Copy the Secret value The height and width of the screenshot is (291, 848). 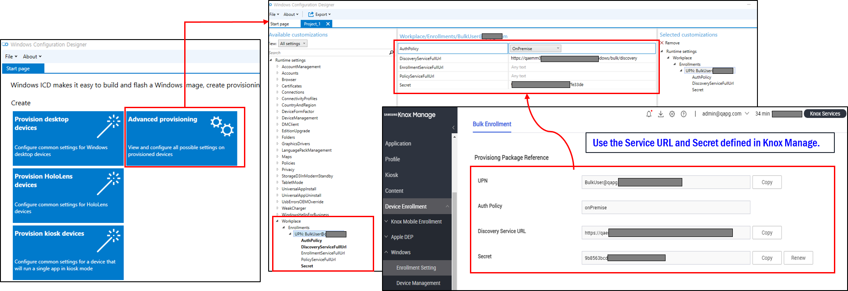(x=767, y=258)
